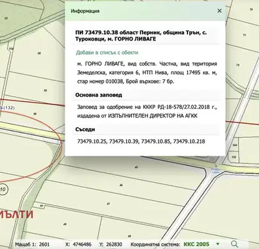Select parcel 104 on the map
259x249 pixels.
[x=235, y=145]
